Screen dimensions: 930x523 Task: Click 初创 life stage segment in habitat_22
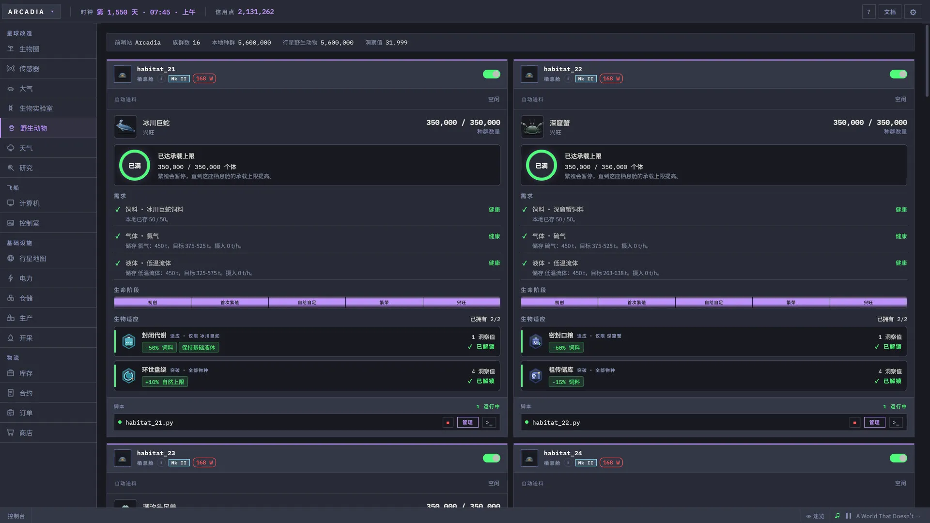tap(559, 303)
